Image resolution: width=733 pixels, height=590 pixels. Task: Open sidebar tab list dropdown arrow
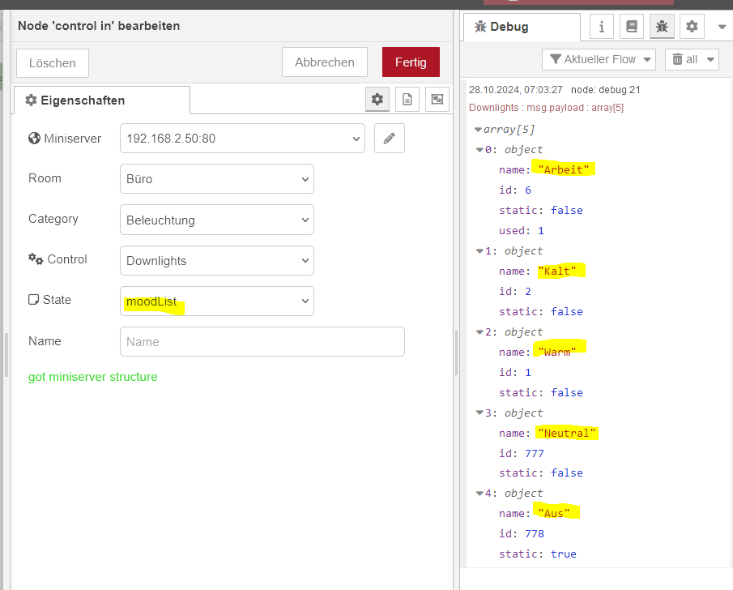(722, 27)
